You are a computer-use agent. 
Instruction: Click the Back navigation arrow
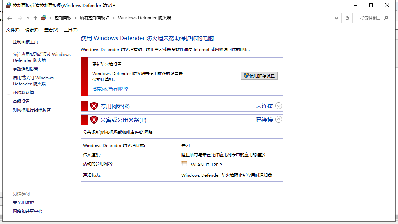point(10,18)
